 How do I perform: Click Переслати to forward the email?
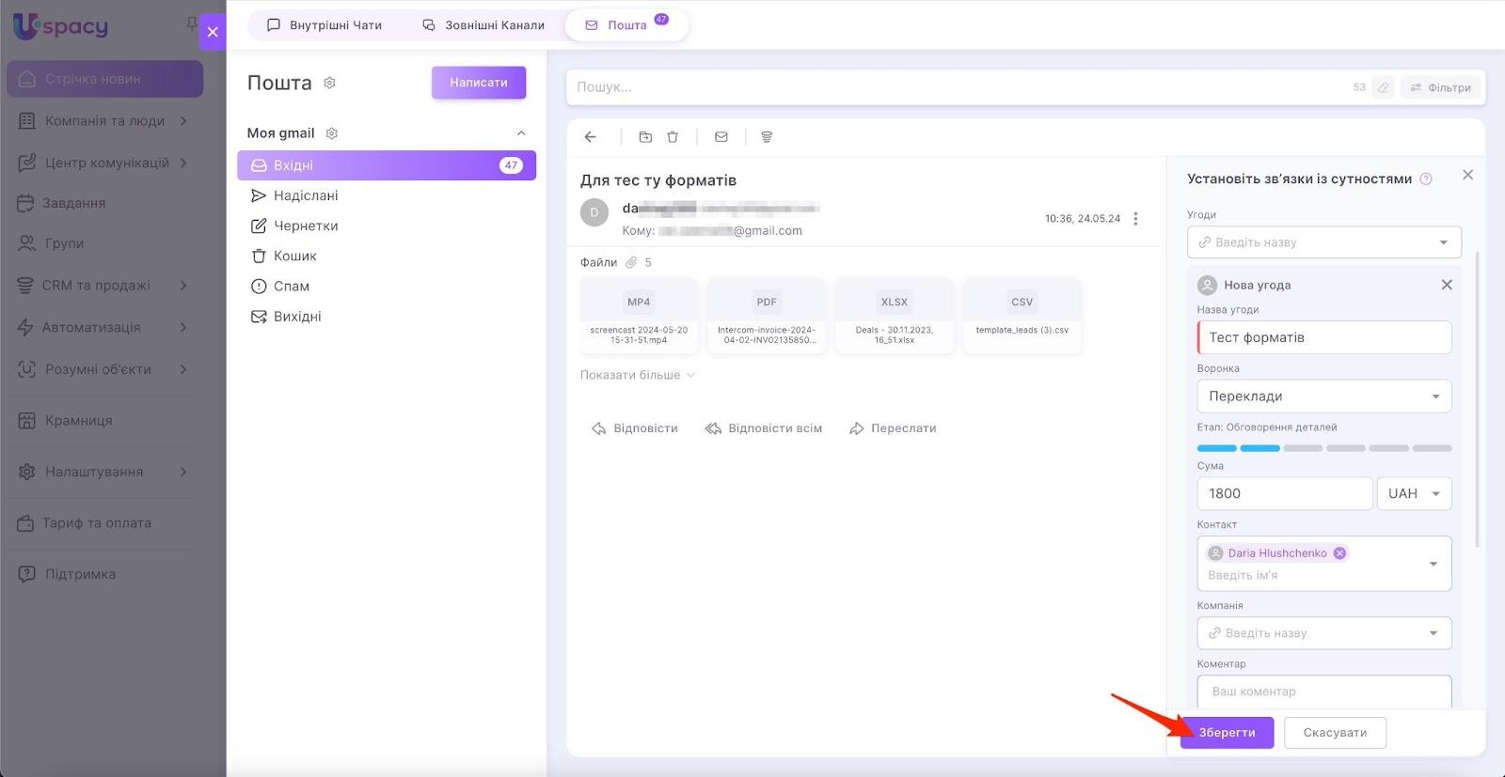coord(893,428)
